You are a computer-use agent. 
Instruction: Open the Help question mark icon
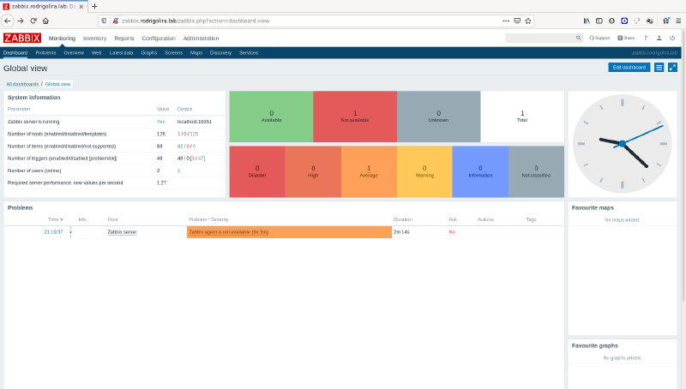click(x=646, y=38)
